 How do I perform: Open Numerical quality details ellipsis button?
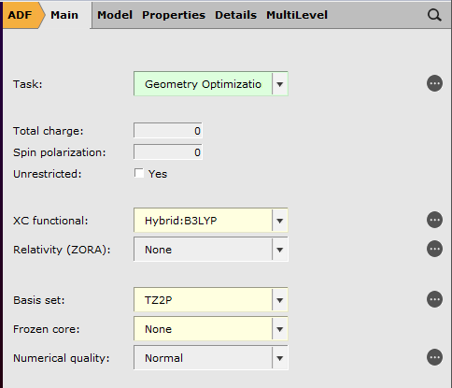click(x=434, y=357)
